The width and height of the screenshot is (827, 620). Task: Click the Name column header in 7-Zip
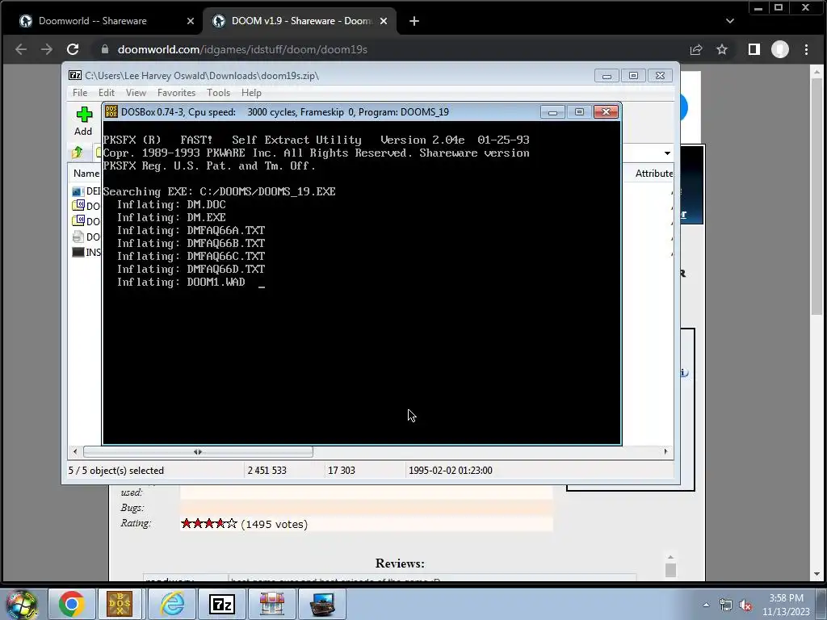click(86, 173)
